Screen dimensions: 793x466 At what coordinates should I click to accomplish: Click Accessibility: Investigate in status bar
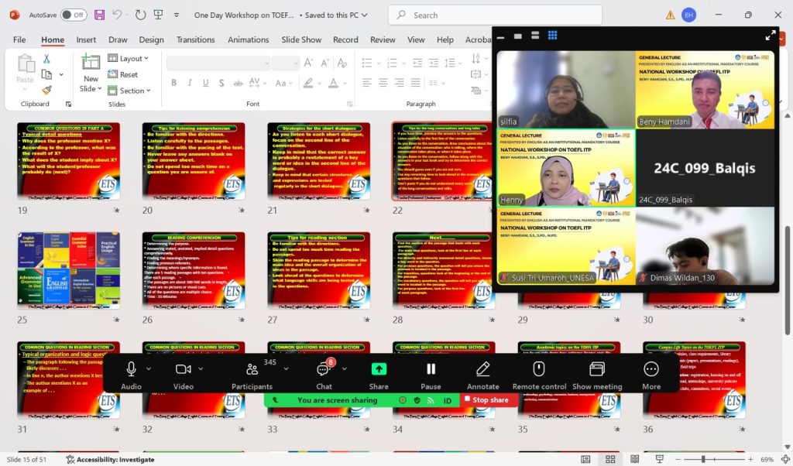110,460
